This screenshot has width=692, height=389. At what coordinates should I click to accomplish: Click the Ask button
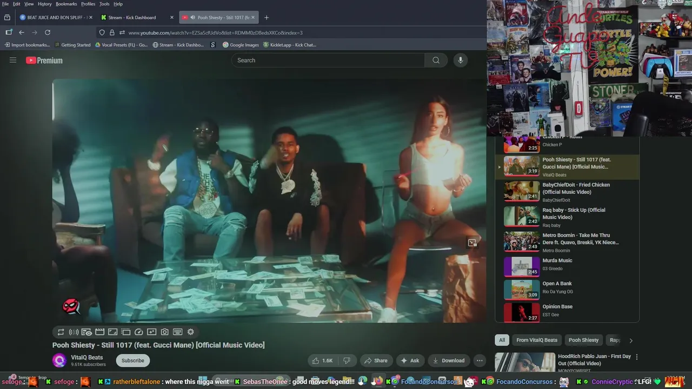(410, 360)
